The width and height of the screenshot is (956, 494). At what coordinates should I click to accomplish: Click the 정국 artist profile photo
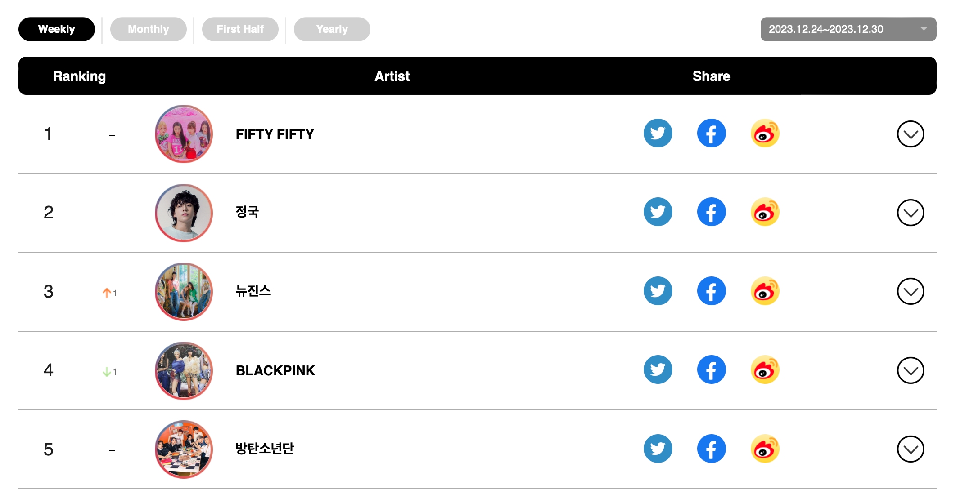pyautogui.click(x=184, y=213)
